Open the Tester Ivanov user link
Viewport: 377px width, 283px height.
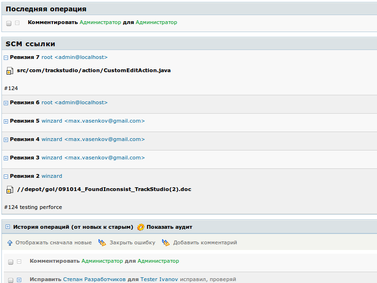[159, 279]
